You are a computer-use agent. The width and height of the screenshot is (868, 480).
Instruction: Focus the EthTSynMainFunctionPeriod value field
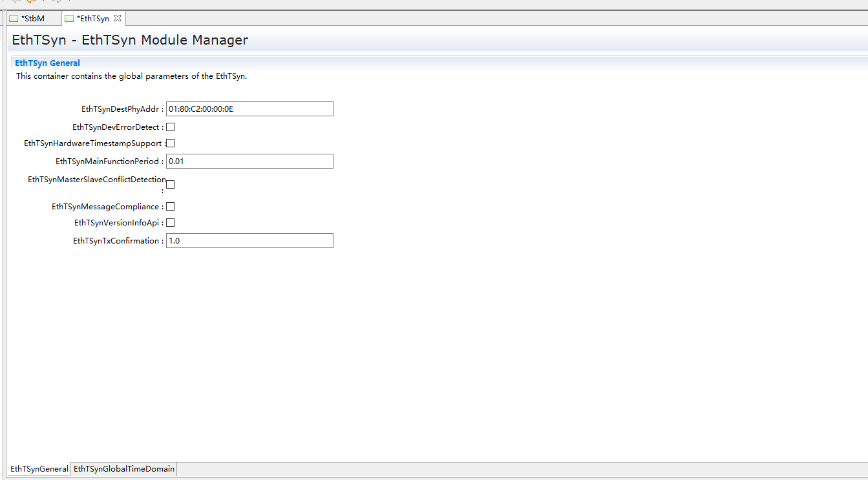coord(249,161)
